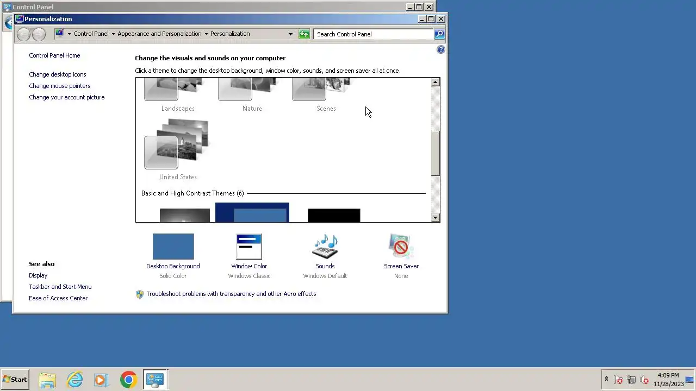Select the Landscapes theme
This screenshot has height=391, width=696.
[x=178, y=95]
